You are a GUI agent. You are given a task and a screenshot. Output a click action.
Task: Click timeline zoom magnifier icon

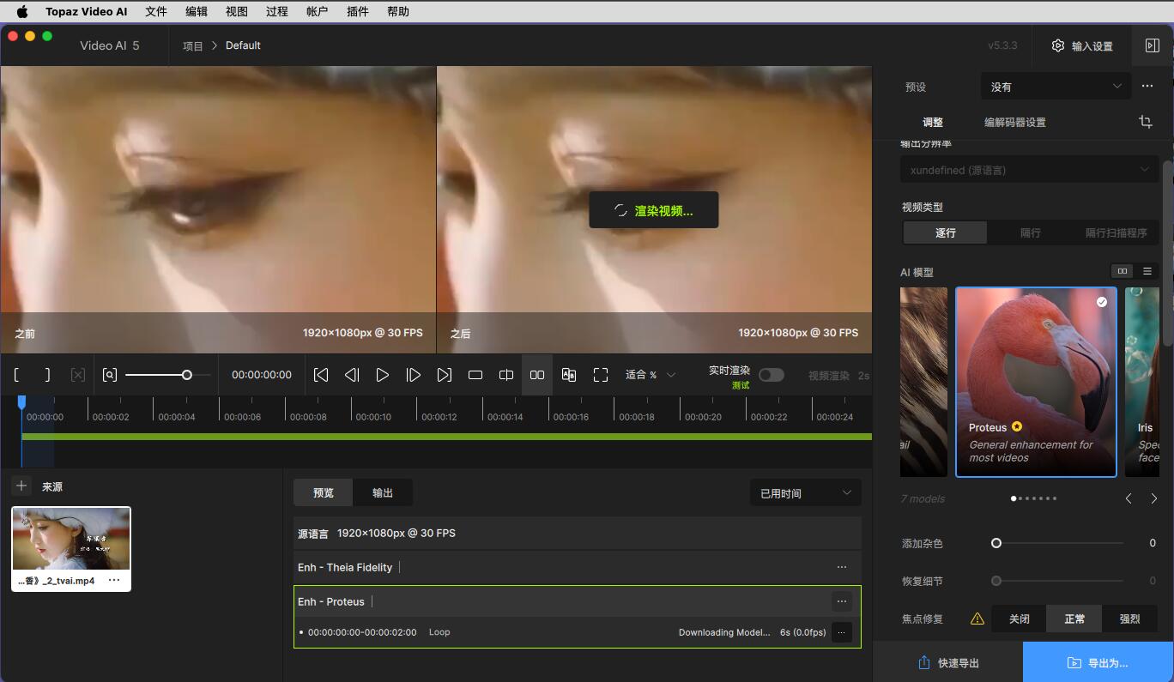tap(110, 375)
